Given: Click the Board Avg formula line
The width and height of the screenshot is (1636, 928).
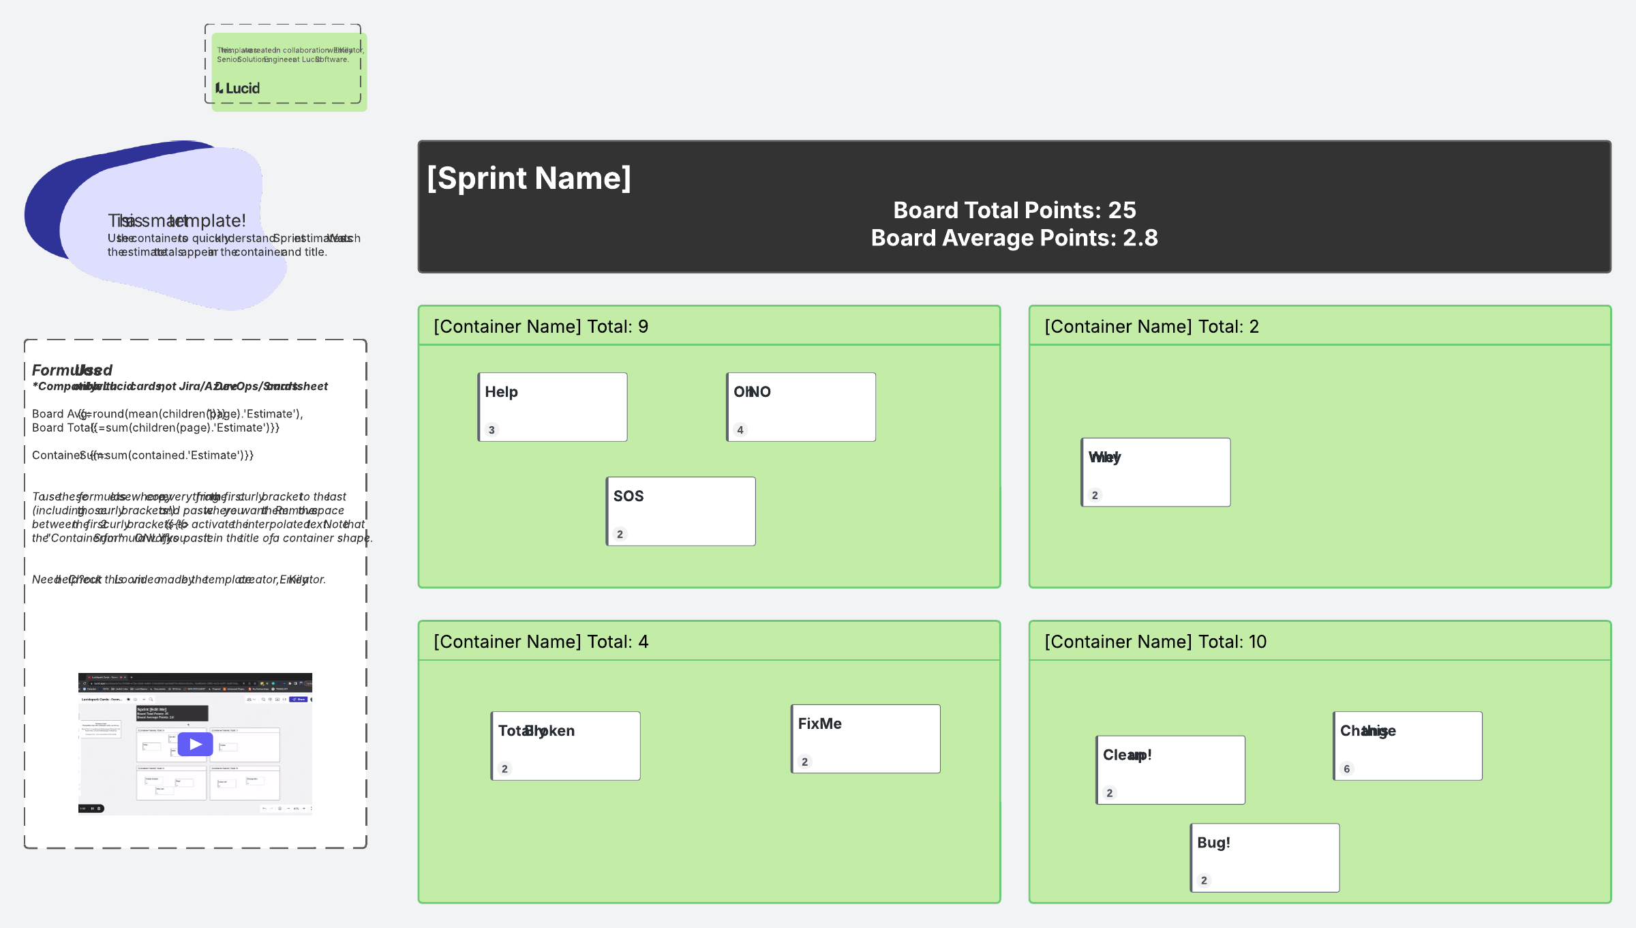Looking at the screenshot, I should click(x=167, y=414).
